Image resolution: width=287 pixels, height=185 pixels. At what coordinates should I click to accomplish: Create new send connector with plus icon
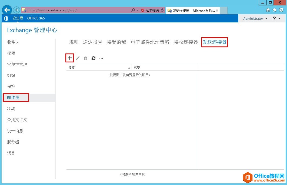(70, 58)
